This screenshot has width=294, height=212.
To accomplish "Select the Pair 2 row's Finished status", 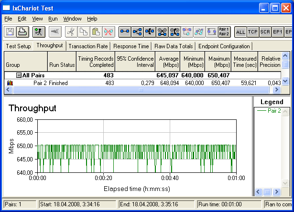I will 58,83.
